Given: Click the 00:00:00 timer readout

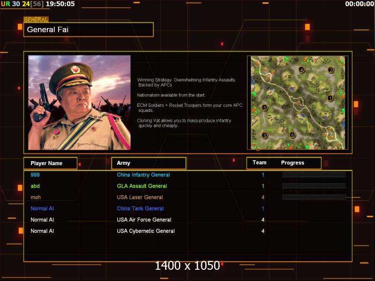Looking at the screenshot, I should 360,4.
